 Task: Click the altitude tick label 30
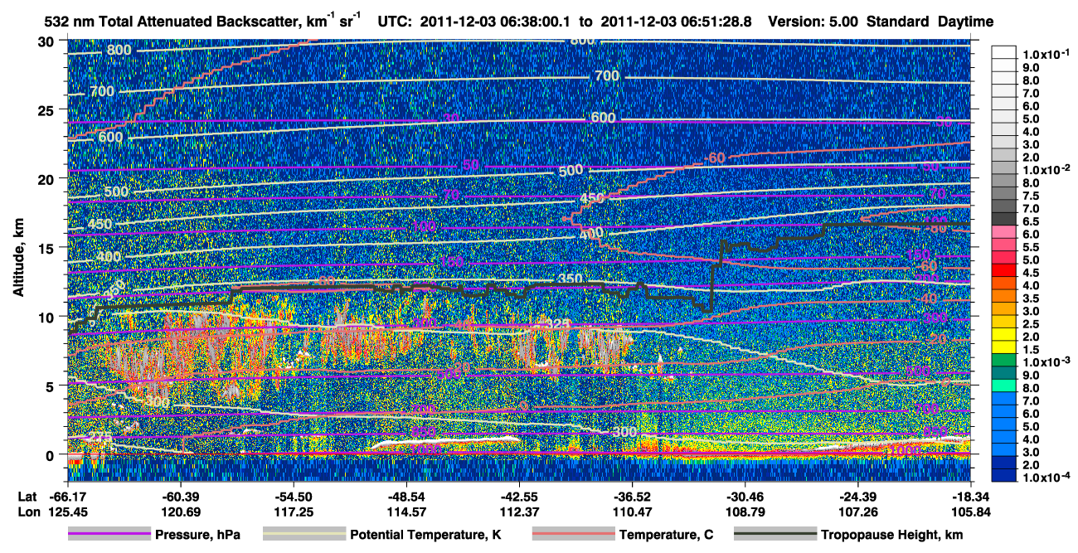pos(46,41)
